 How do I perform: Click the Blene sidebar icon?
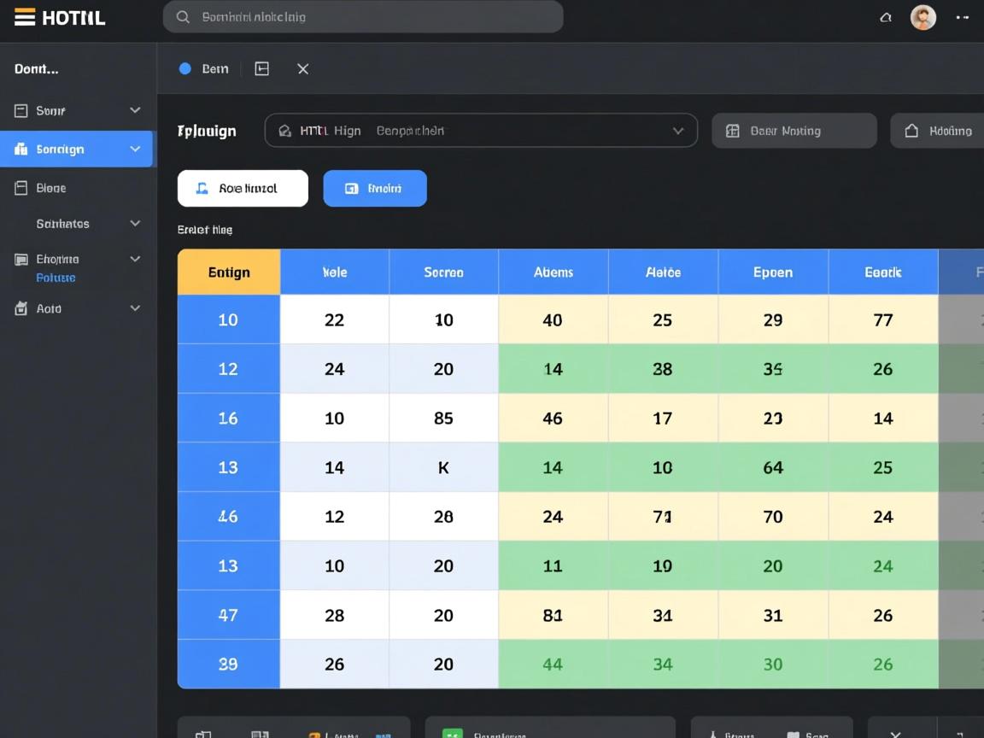(21, 188)
